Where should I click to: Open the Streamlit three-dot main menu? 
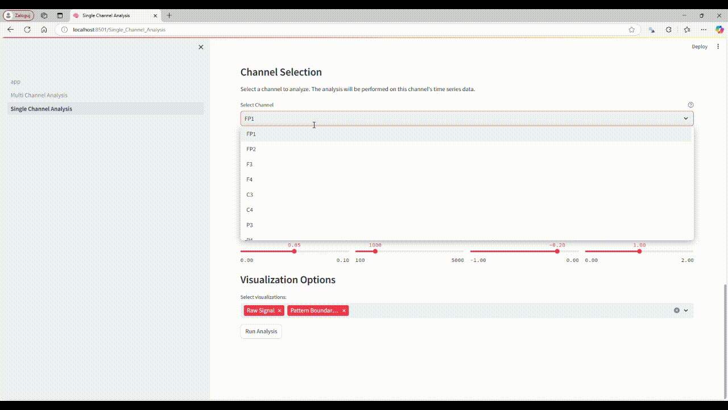(x=718, y=47)
